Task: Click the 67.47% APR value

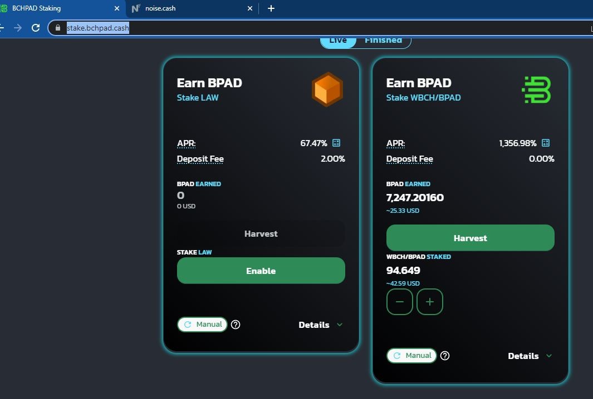Action: point(313,143)
